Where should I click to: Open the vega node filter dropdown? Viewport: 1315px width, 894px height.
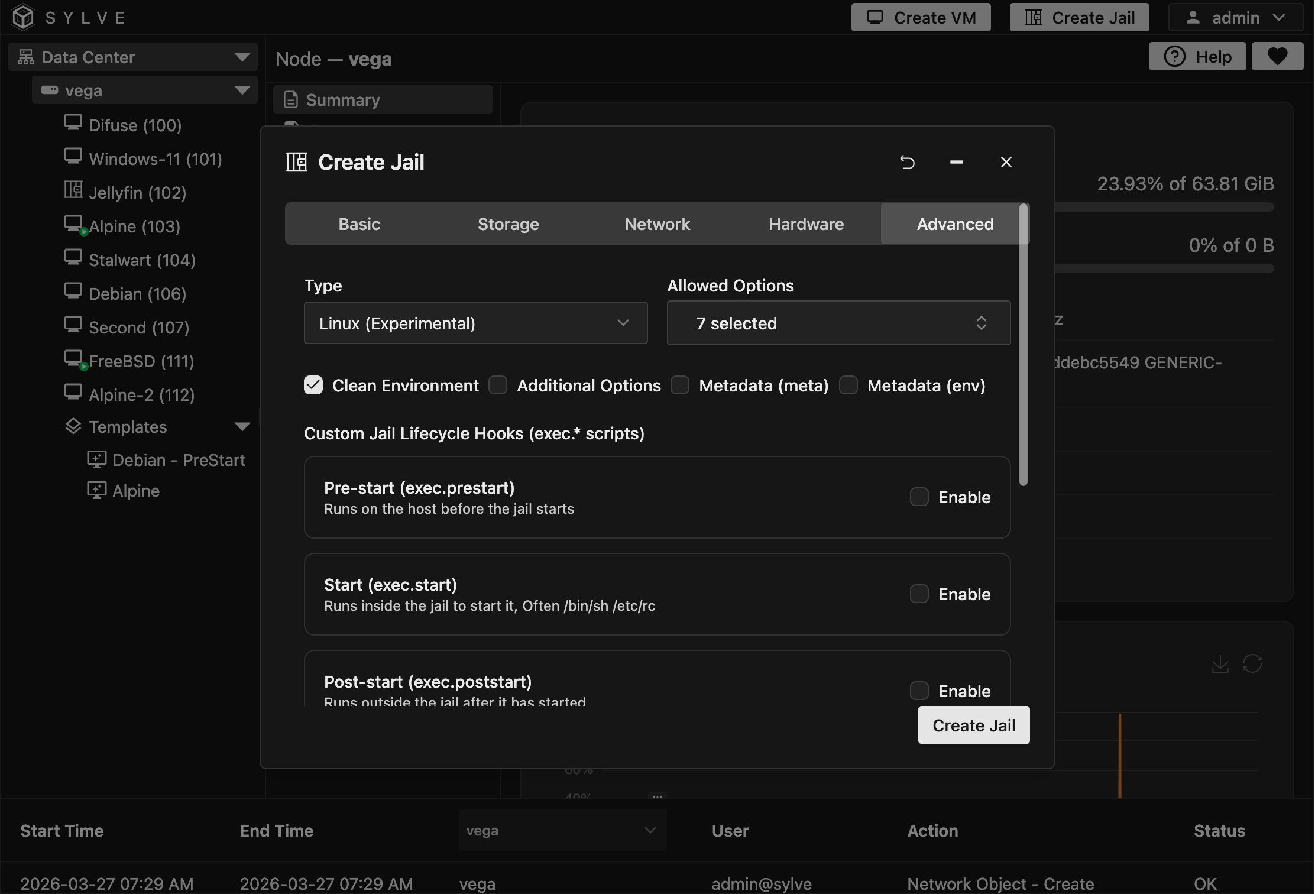click(x=563, y=830)
